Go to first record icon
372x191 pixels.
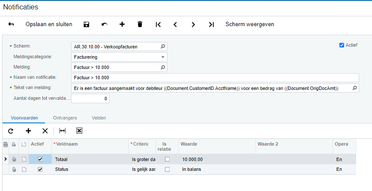[x=158, y=24]
